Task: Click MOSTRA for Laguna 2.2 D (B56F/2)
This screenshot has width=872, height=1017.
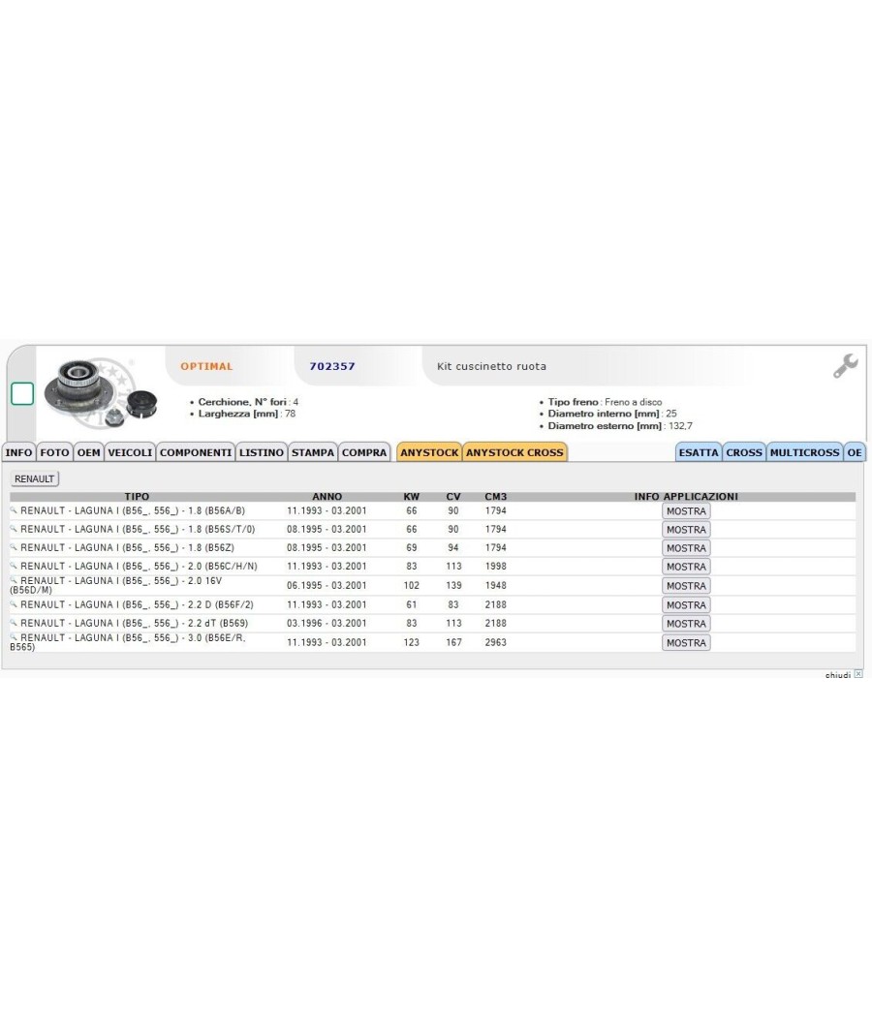Action: point(686,604)
